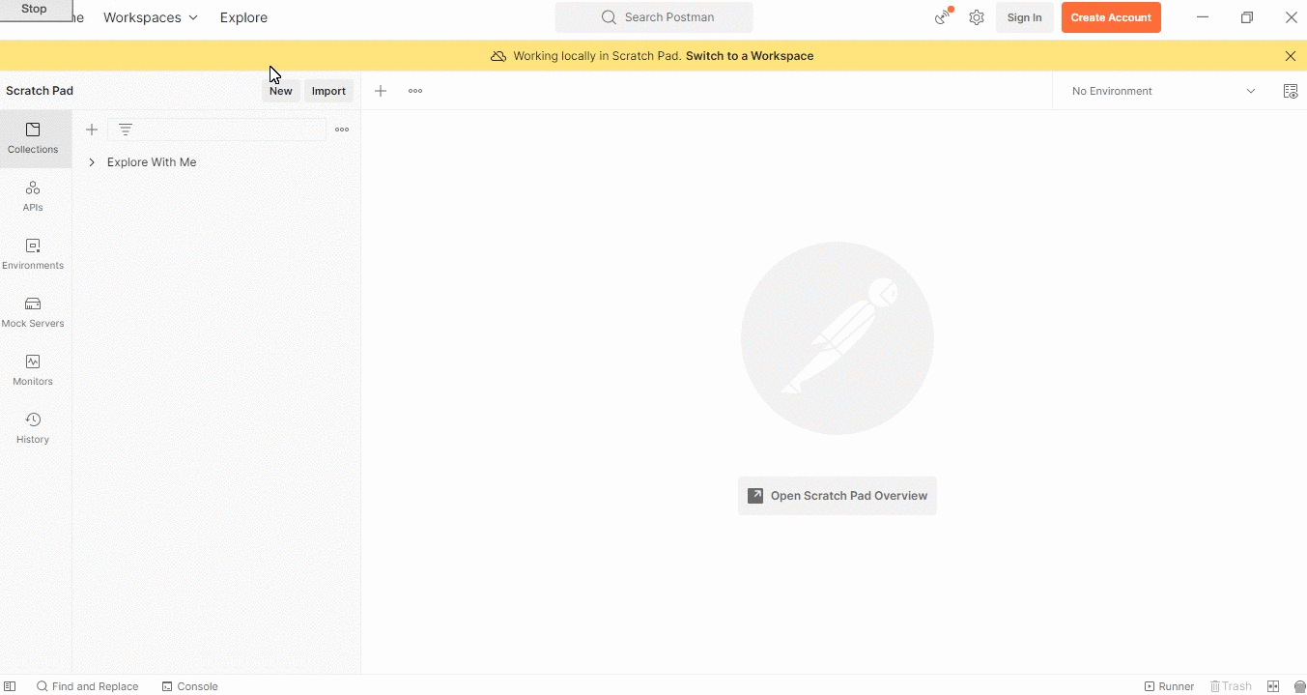The height and width of the screenshot is (695, 1307).
Task: Open tab bar more options
Action: click(415, 91)
